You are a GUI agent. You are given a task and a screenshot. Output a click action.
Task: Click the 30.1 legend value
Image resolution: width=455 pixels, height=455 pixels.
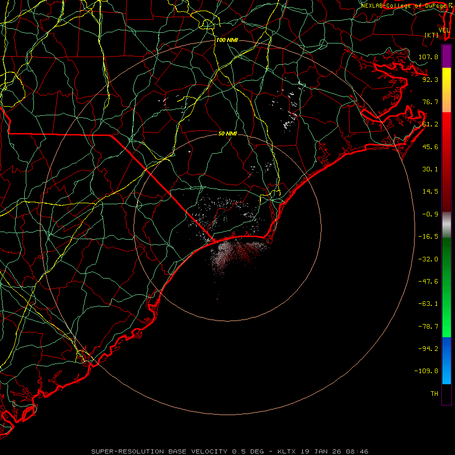tap(430, 169)
